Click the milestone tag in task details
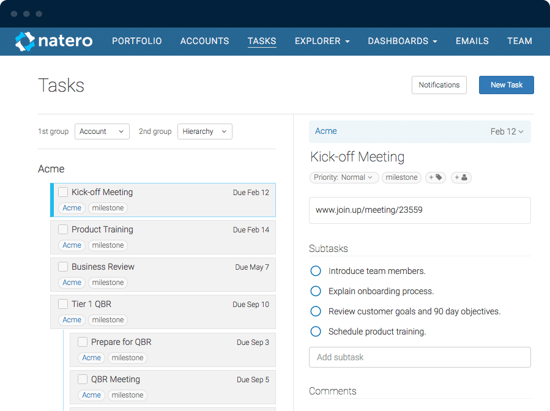 401,177
